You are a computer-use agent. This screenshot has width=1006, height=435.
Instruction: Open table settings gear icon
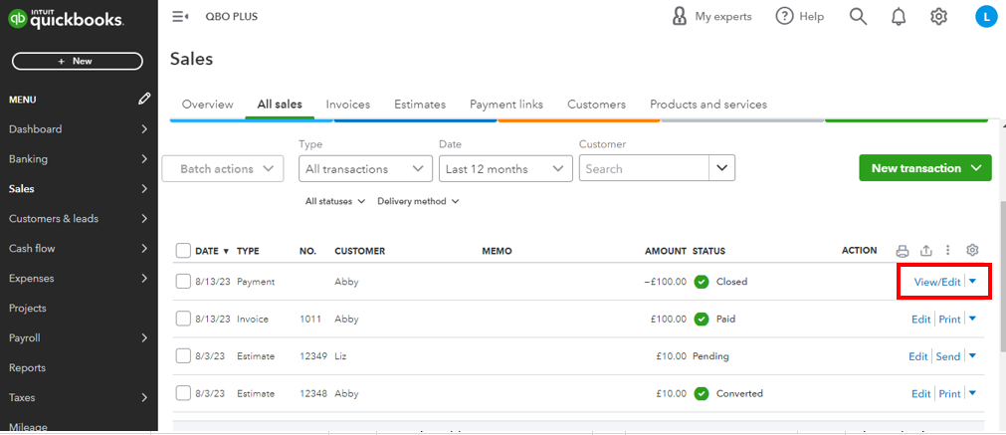point(973,251)
